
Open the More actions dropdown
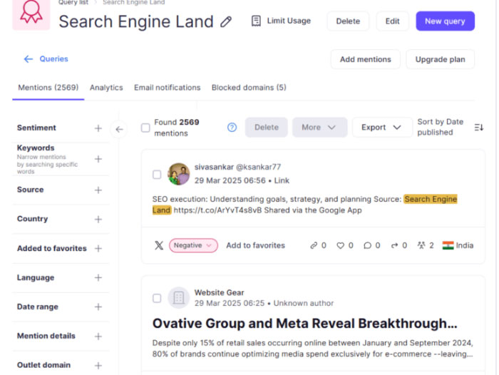(319, 128)
